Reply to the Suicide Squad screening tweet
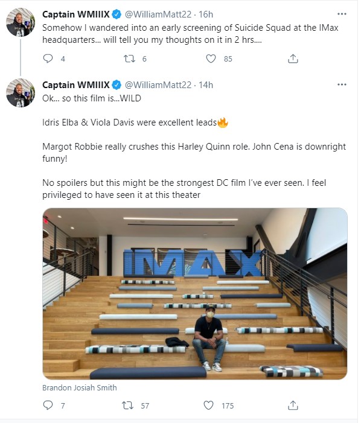 coord(48,59)
